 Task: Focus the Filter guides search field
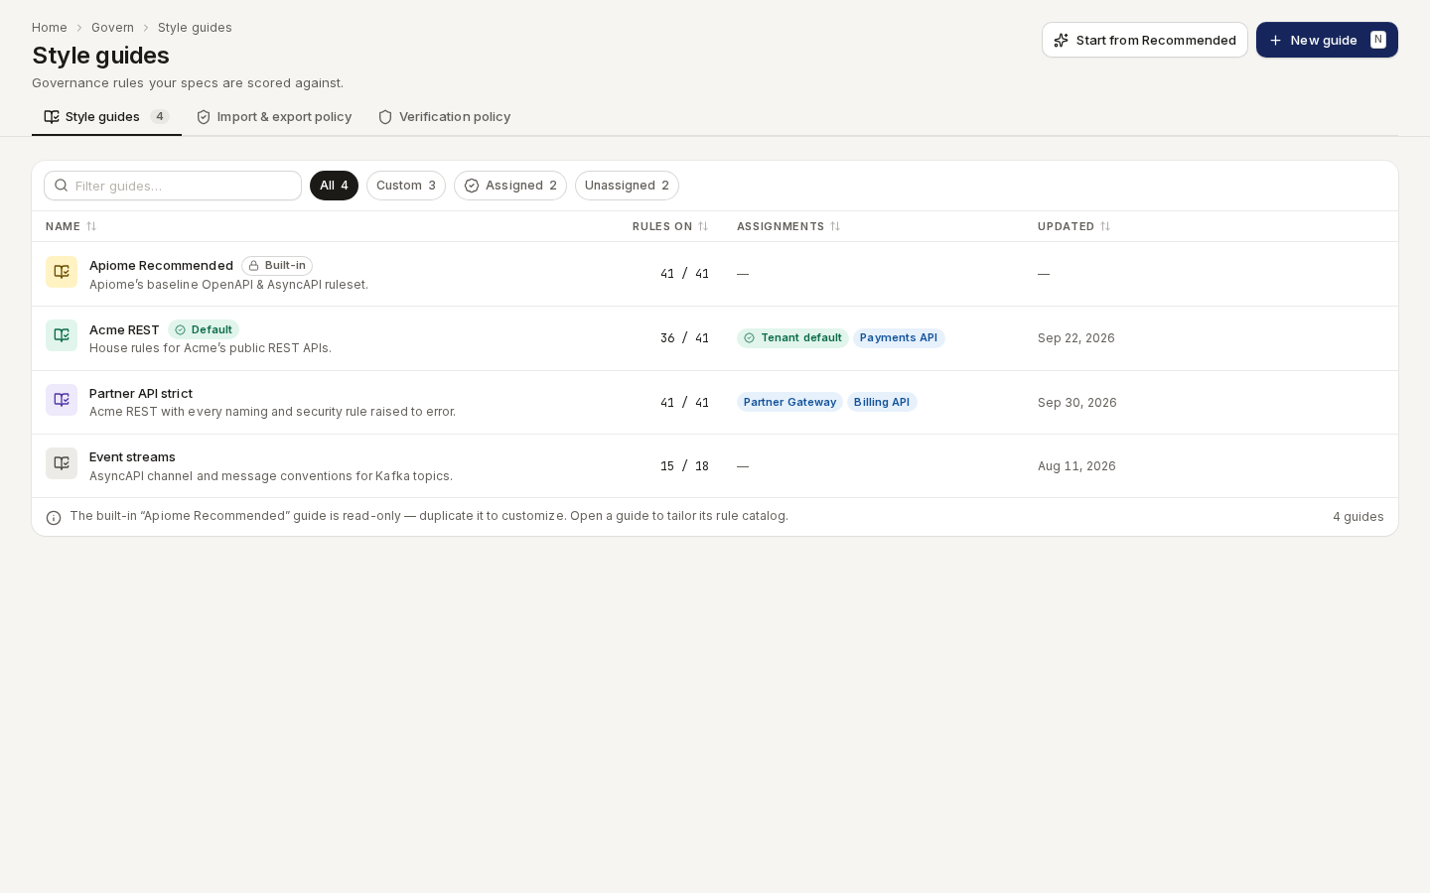173,186
